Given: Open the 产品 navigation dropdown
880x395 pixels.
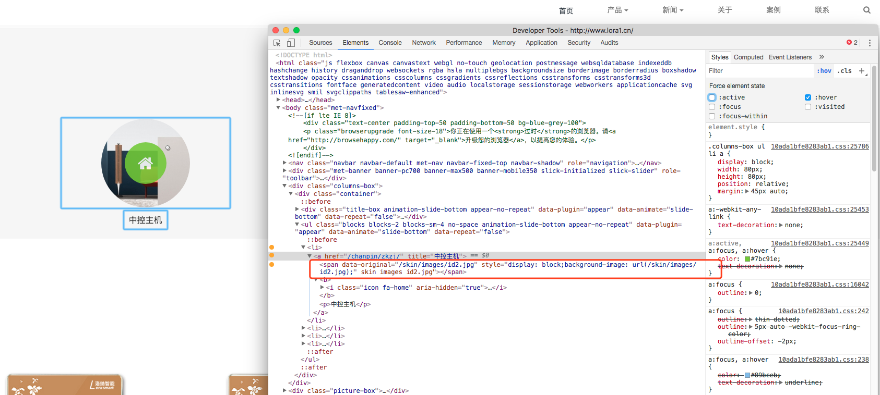Looking at the screenshot, I should coord(617,10).
